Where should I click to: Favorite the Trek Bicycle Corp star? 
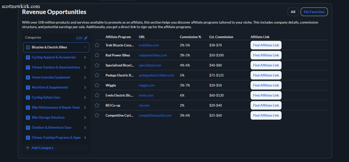click(x=97, y=45)
